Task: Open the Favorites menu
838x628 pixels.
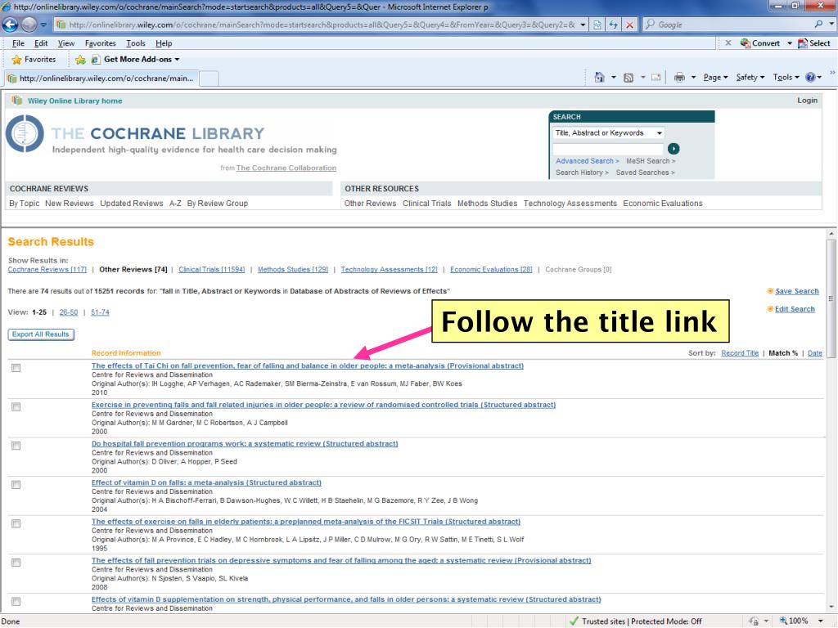Action: [101, 43]
